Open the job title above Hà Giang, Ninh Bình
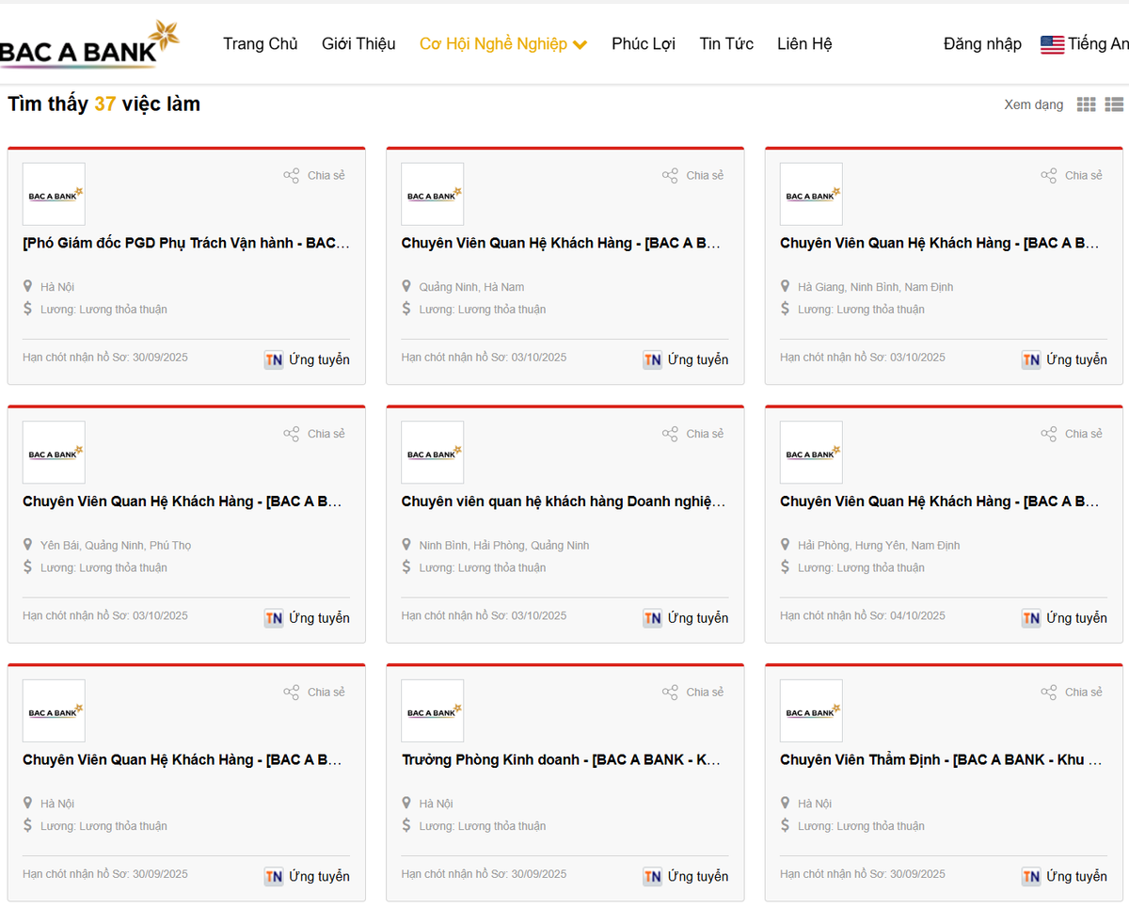The image size is (1129, 908). 940,243
